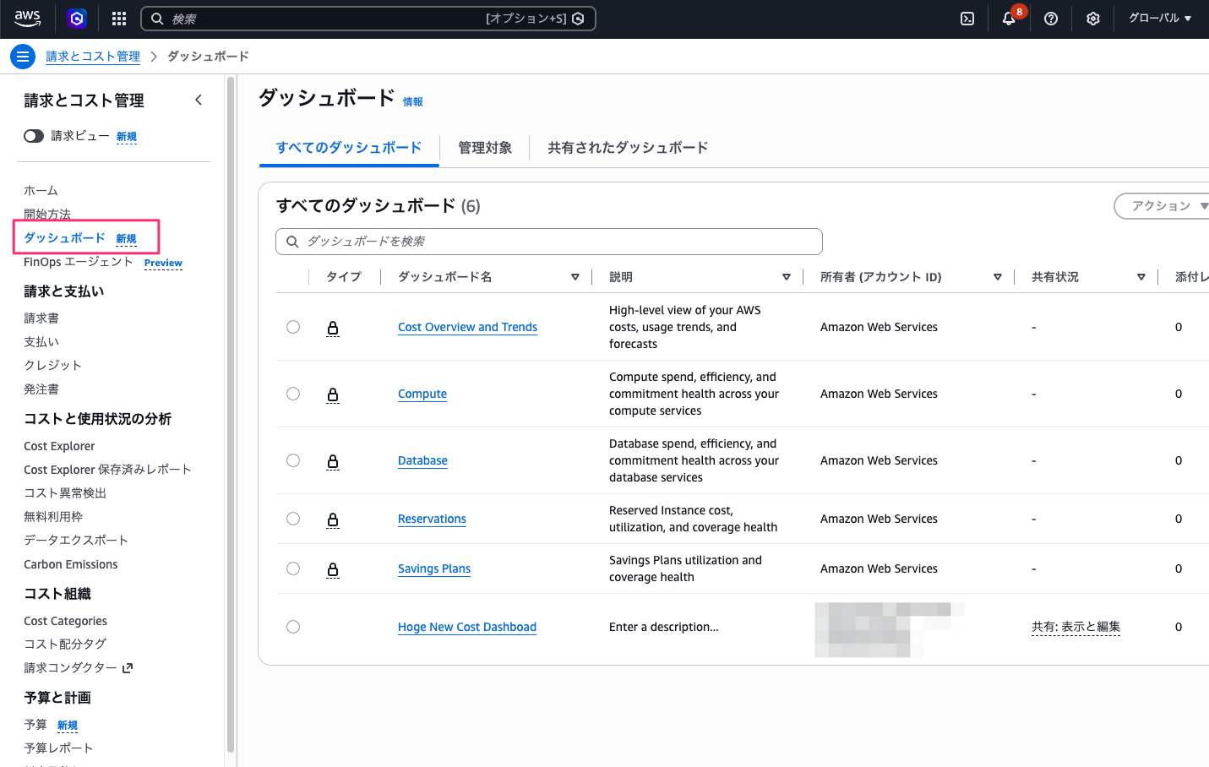
Task: Toggle the hamburger navigation menu
Action: 23,57
